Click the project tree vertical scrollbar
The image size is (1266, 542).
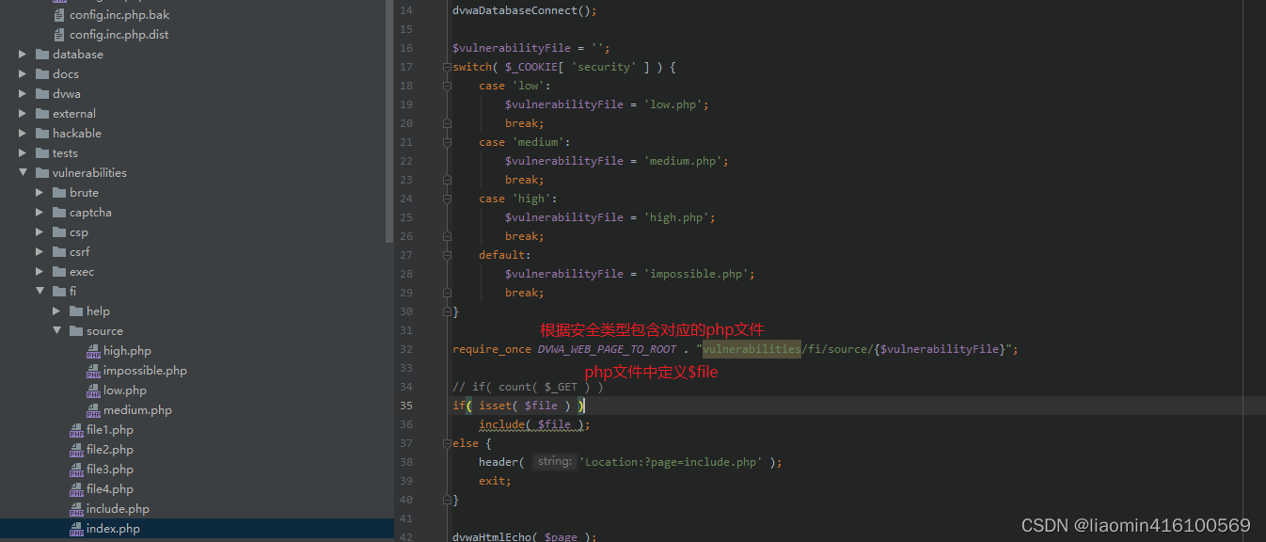pyautogui.click(x=389, y=122)
